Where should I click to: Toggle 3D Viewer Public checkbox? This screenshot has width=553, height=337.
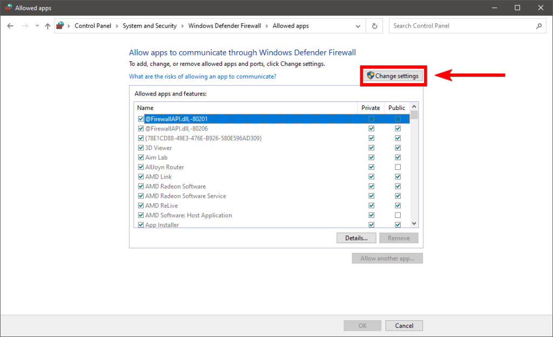(398, 148)
